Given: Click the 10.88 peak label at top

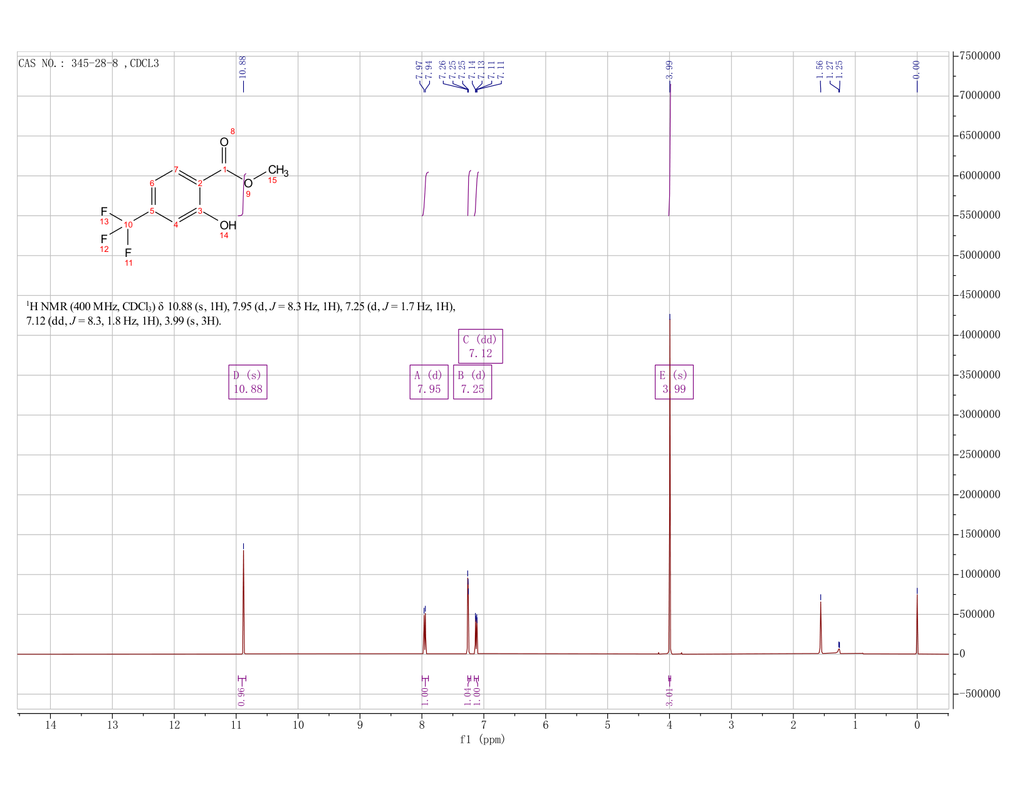Looking at the screenshot, I should coord(243,66).
